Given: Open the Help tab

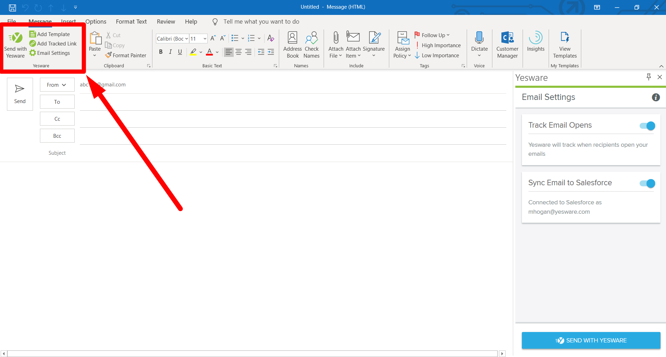Looking at the screenshot, I should click(191, 22).
